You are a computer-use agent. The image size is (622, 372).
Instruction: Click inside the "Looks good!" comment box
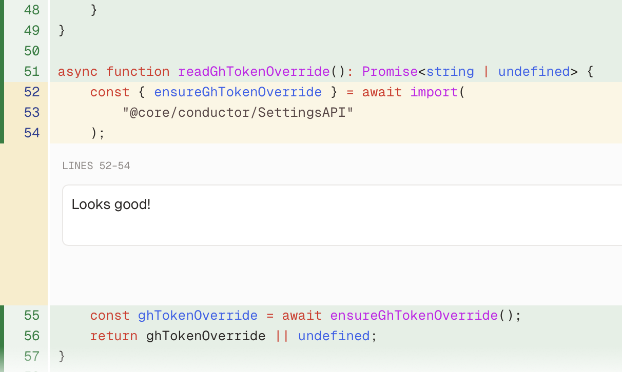339,215
